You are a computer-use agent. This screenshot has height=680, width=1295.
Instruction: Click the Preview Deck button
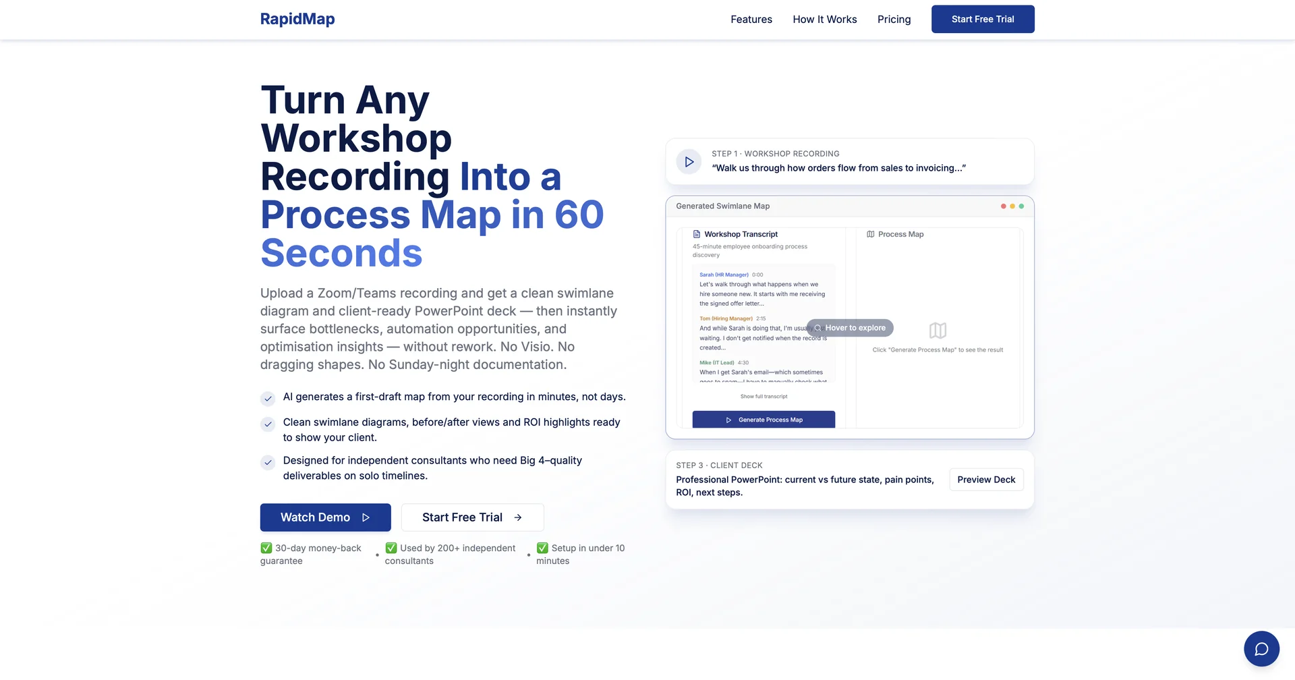click(986, 480)
